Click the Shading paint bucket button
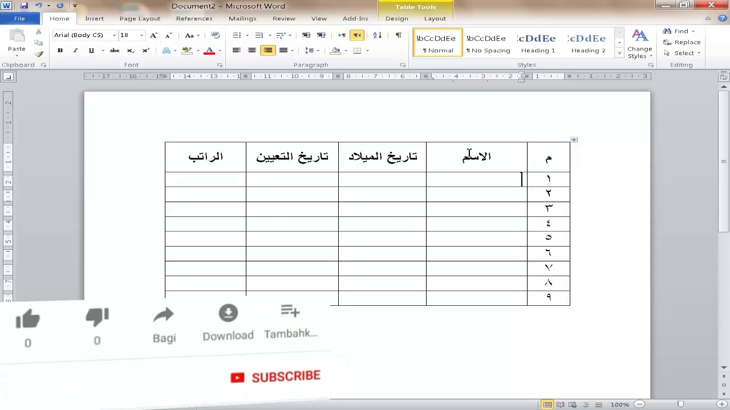 pos(335,51)
